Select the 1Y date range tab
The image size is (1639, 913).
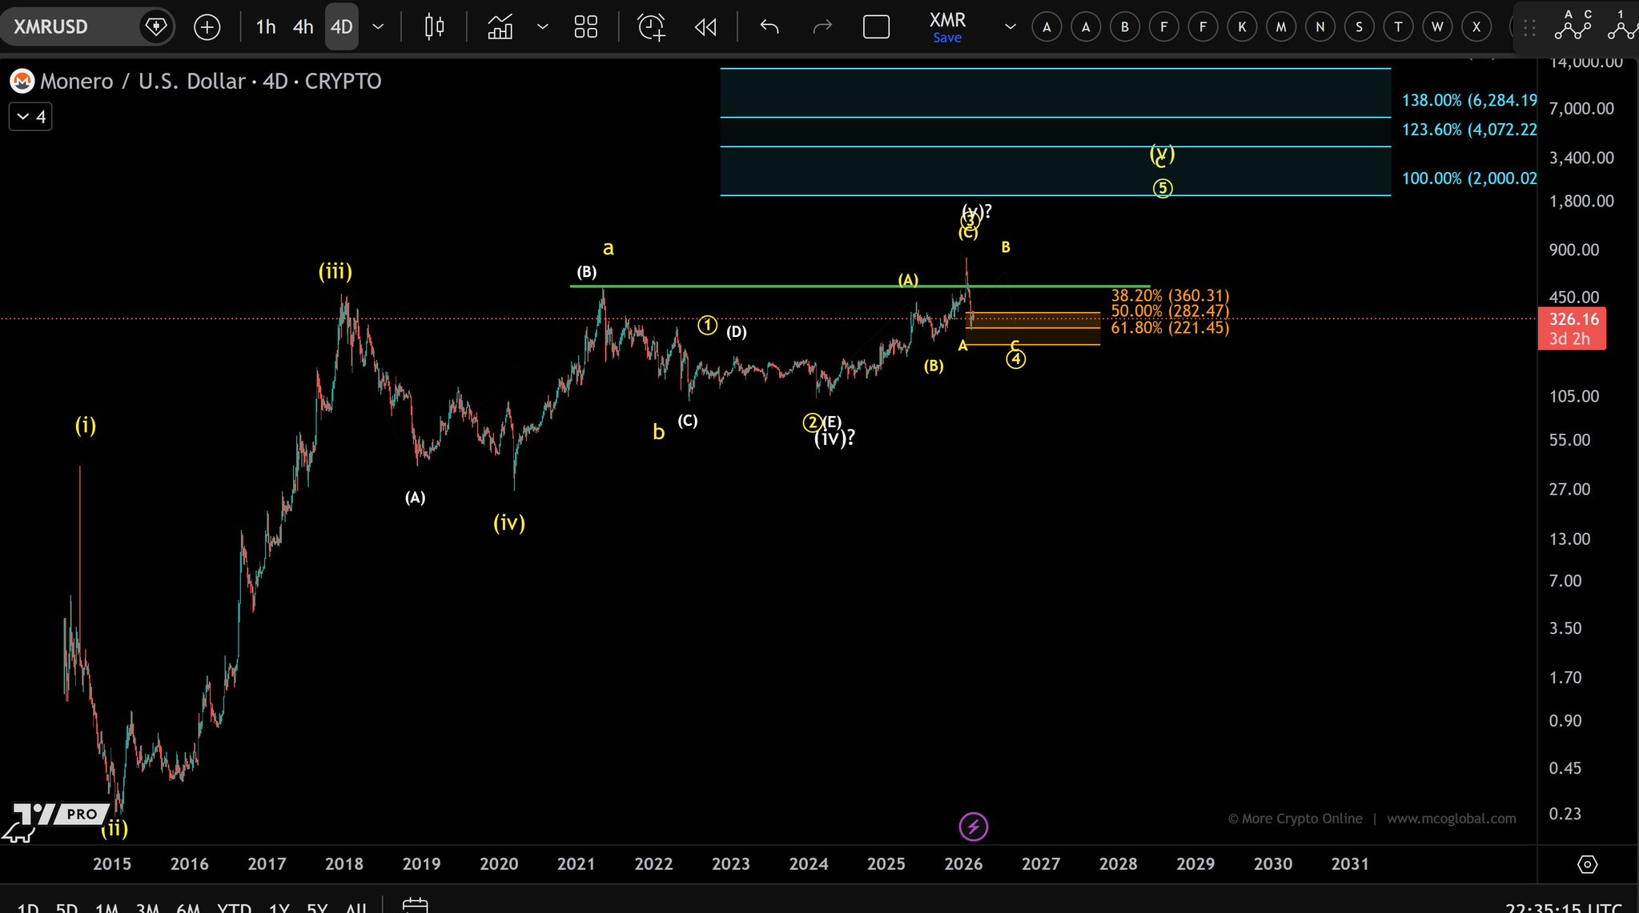279,909
